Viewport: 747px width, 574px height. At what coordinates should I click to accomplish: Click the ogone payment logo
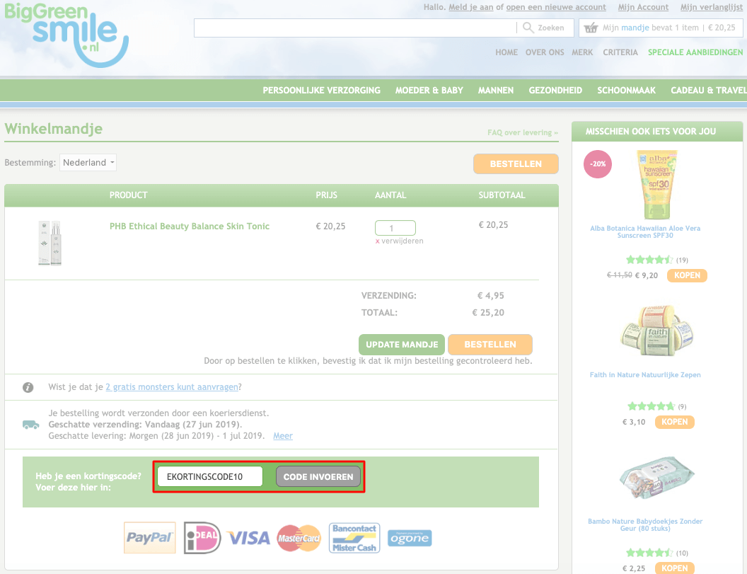pyautogui.click(x=410, y=538)
